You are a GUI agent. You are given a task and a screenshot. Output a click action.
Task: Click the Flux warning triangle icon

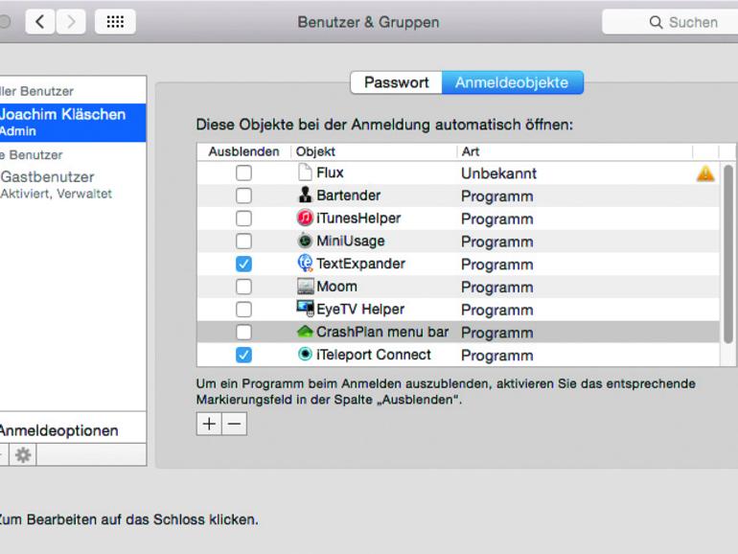coord(705,173)
